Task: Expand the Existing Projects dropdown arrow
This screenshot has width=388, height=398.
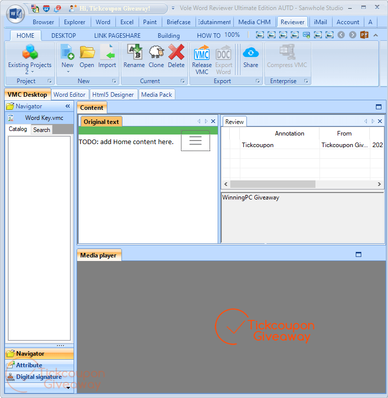Action: [33, 72]
